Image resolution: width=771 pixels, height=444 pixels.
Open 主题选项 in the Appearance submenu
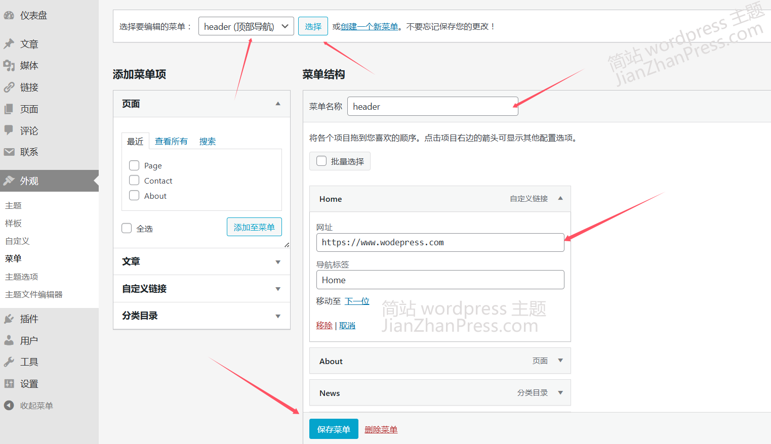(22, 277)
